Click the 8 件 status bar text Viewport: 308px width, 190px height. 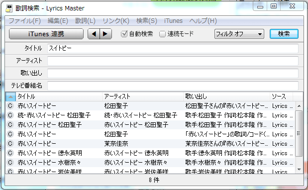point(154,180)
